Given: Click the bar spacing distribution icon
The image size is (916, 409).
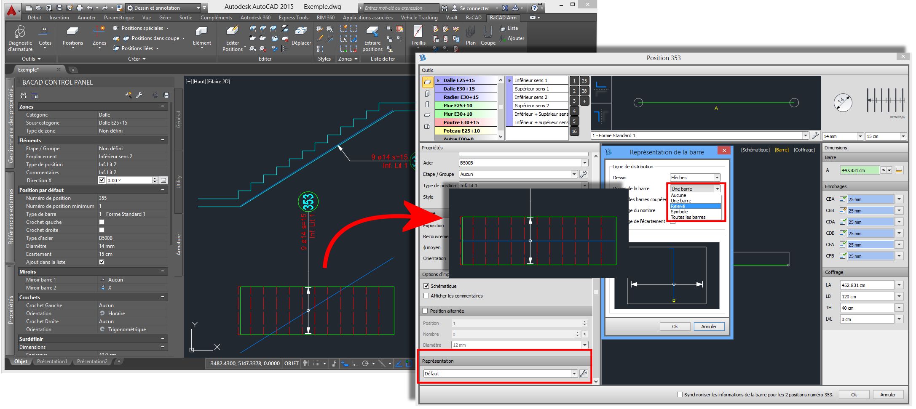Looking at the screenshot, I should 886,101.
